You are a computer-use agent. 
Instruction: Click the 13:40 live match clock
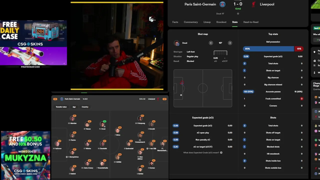pyautogui.click(x=238, y=9)
